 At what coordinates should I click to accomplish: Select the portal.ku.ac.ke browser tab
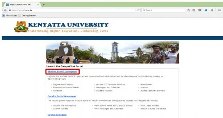[x=22, y=5]
